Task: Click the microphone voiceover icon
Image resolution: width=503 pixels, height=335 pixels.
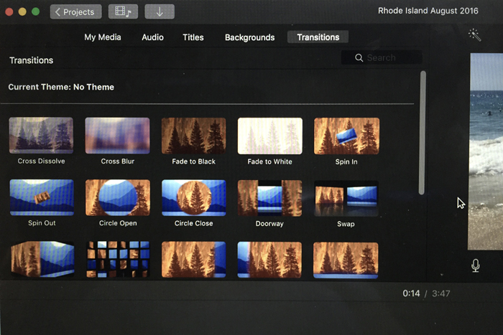Action: click(x=475, y=266)
